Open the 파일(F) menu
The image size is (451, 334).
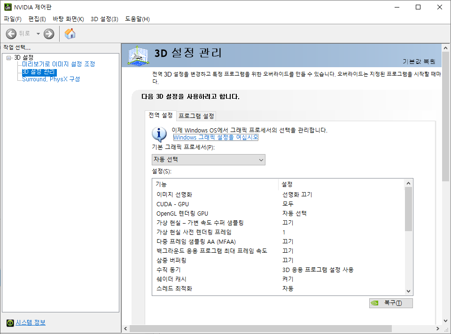pyautogui.click(x=13, y=19)
